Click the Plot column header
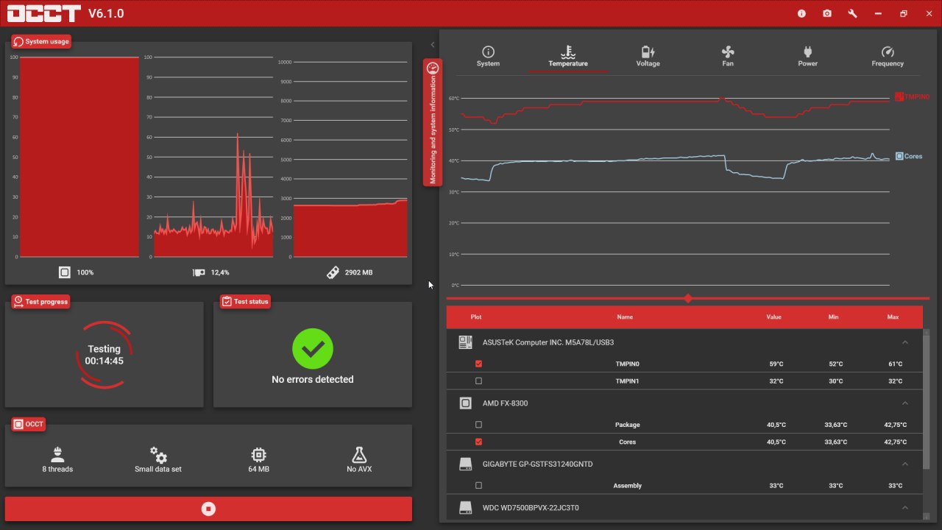The width and height of the screenshot is (942, 530). tap(476, 317)
